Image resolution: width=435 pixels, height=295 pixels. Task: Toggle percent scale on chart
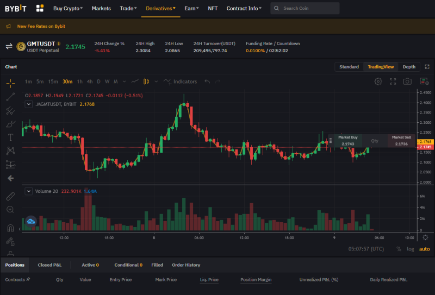[x=399, y=249]
